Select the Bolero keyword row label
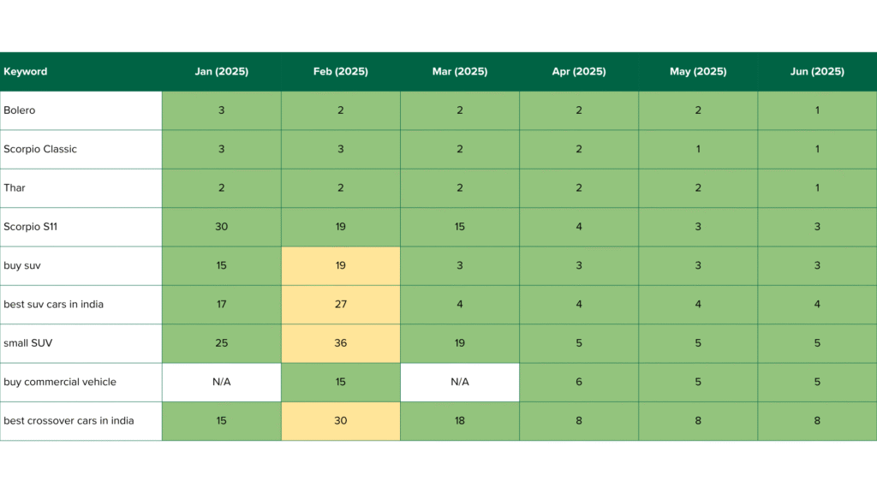 [20, 110]
